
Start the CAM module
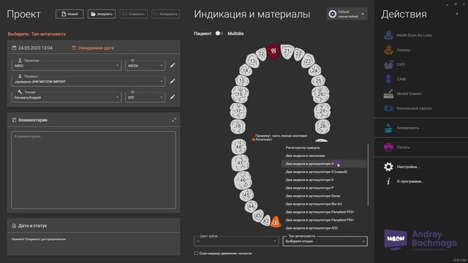(395, 79)
